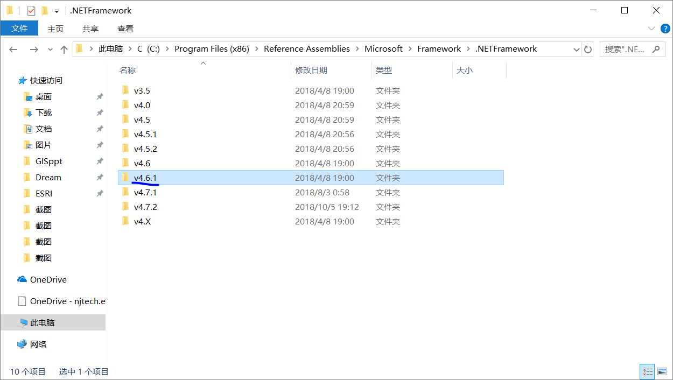Open 快速访问 in the navigation pane
Viewport: 673px width, 380px height.
pos(46,80)
